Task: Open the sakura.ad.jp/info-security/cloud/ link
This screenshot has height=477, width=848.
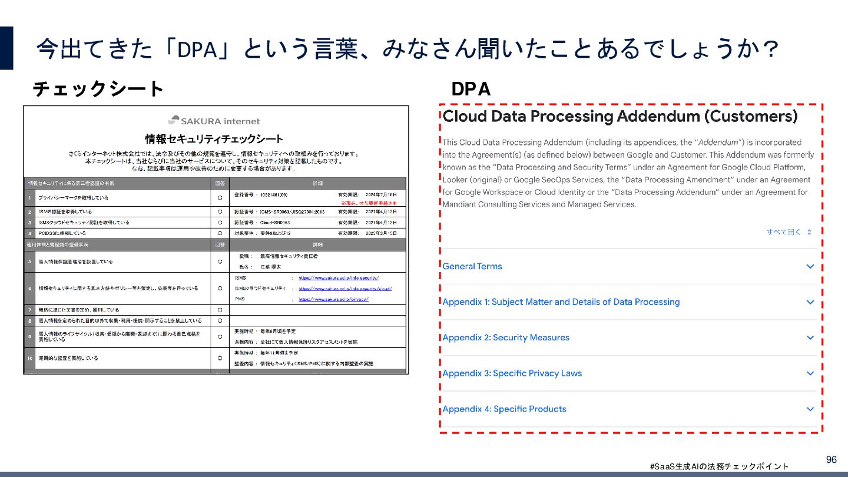Action: pyautogui.click(x=345, y=289)
